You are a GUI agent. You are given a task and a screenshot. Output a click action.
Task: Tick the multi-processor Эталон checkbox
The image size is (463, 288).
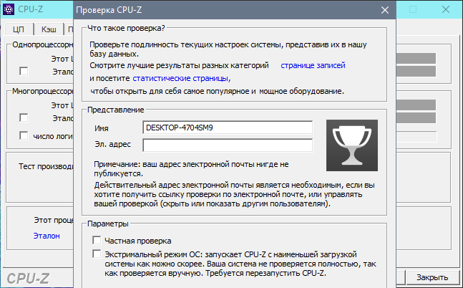coord(24,117)
